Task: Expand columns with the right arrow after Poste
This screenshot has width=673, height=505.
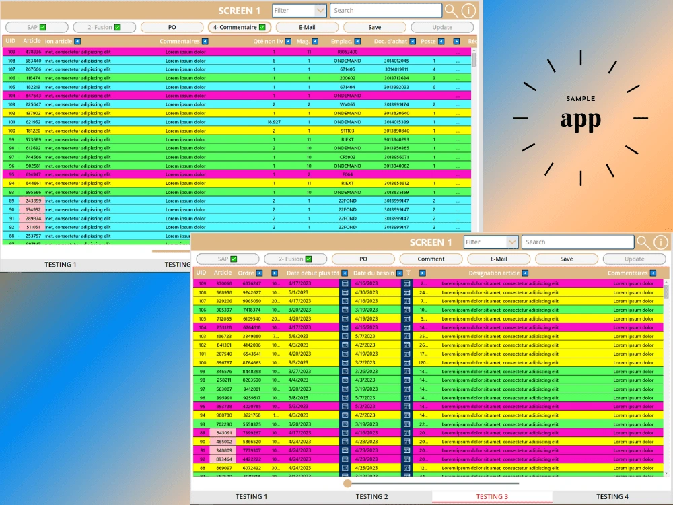Action: (456, 42)
